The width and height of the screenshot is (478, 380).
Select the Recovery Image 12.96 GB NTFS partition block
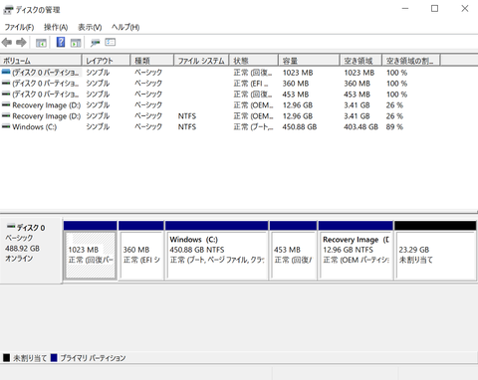[356, 251]
